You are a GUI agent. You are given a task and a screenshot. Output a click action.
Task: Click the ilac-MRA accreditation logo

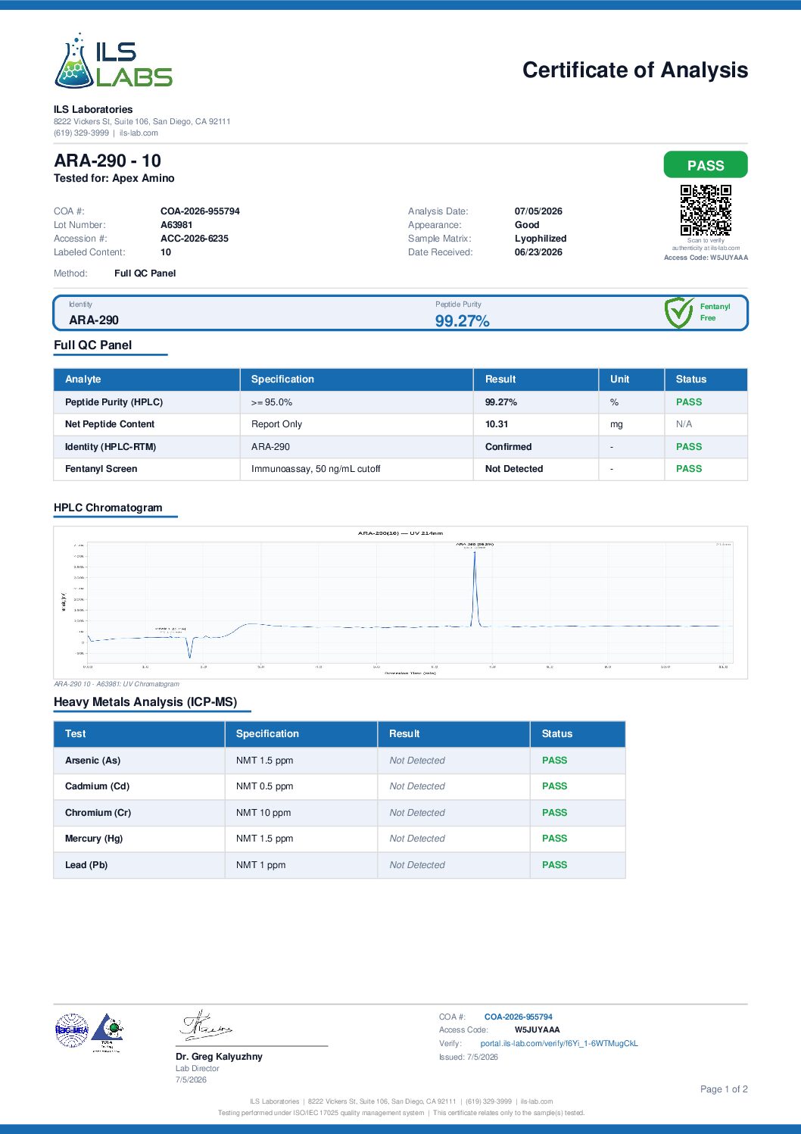coord(72,1030)
